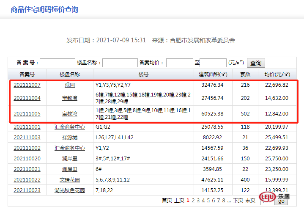The height and width of the screenshot is (212, 304).
Task: Open the 祥源城 property link
Action: tap(70, 138)
